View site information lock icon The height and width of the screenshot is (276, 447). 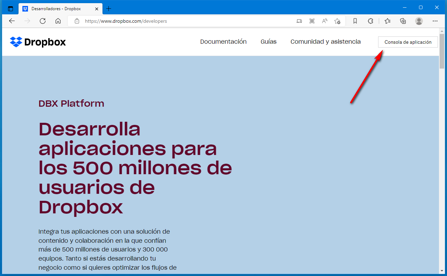click(77, 21)
